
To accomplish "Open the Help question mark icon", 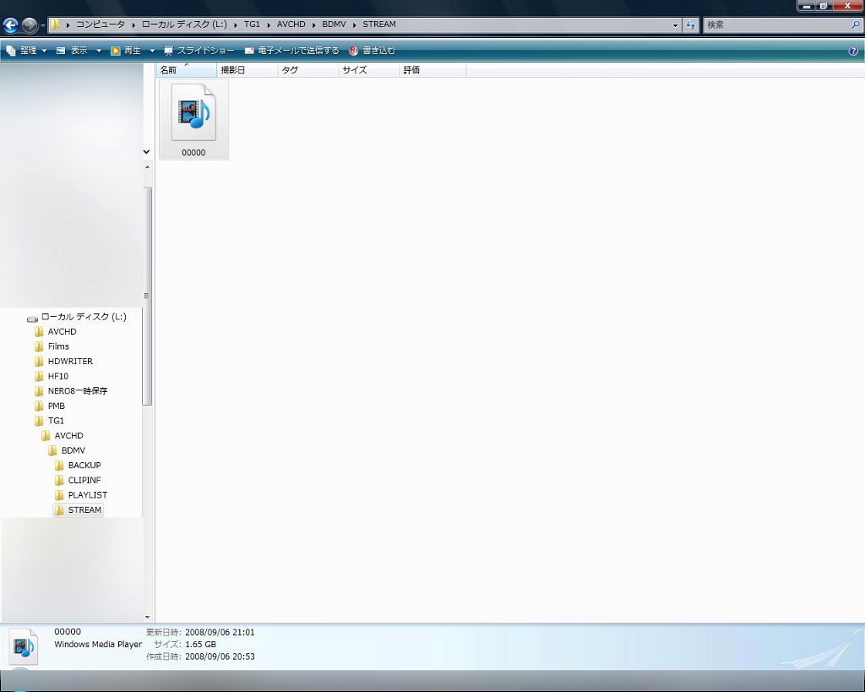I will (853, 52).
